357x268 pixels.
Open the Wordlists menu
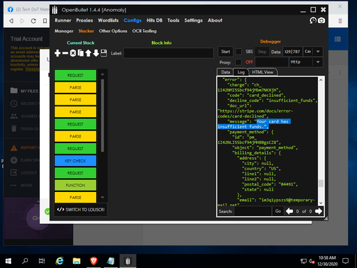tap(108, 20)
